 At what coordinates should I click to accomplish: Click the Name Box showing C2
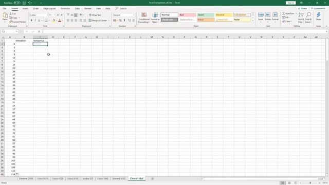click(x=9, y=31)
